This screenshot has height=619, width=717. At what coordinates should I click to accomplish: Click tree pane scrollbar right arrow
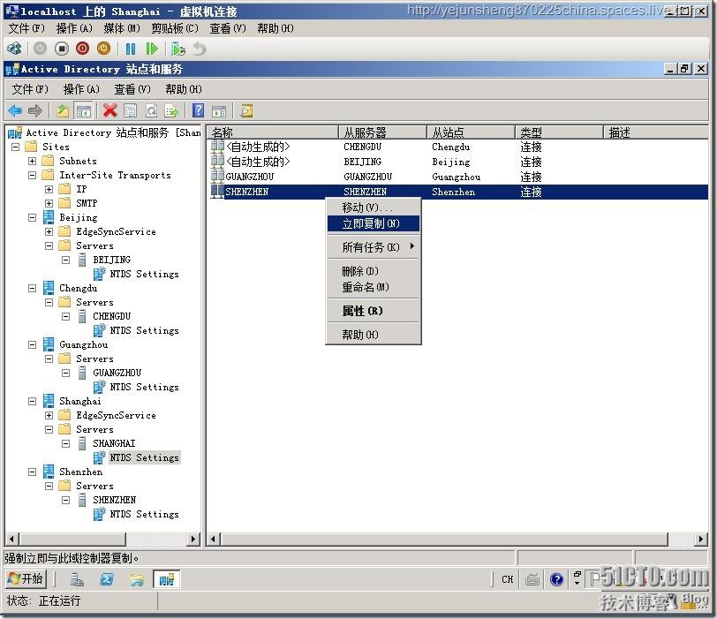(194, 539)
